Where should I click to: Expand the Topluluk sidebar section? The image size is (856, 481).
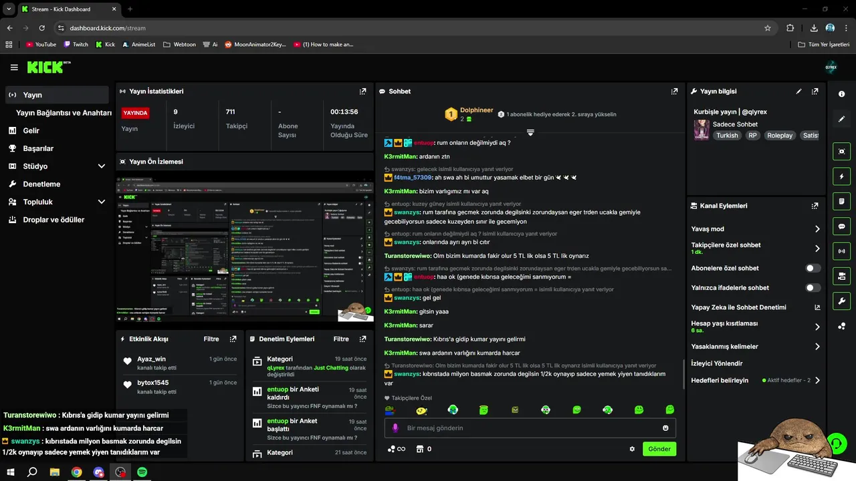point(102,202)
